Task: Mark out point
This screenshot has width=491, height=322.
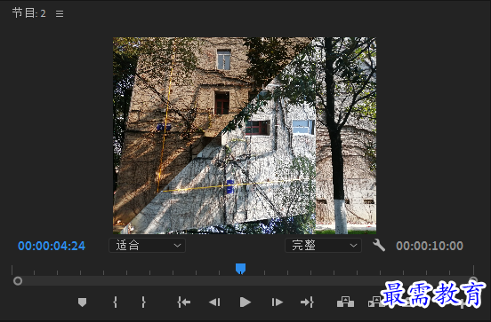Action: coord(143,302)
